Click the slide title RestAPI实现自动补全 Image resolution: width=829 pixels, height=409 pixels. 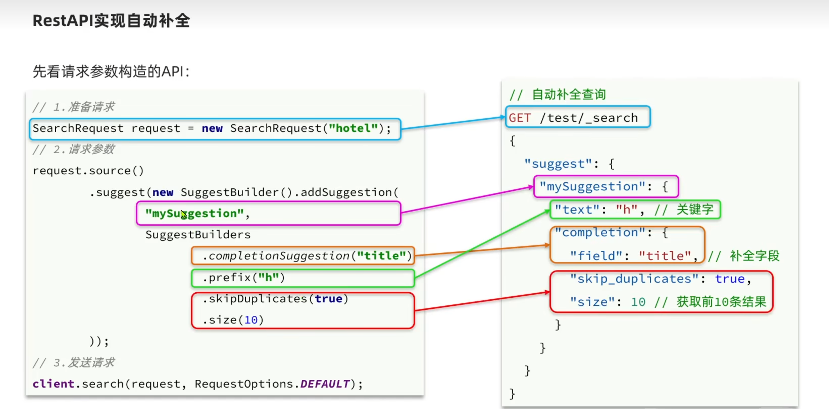tap(111, 21)
